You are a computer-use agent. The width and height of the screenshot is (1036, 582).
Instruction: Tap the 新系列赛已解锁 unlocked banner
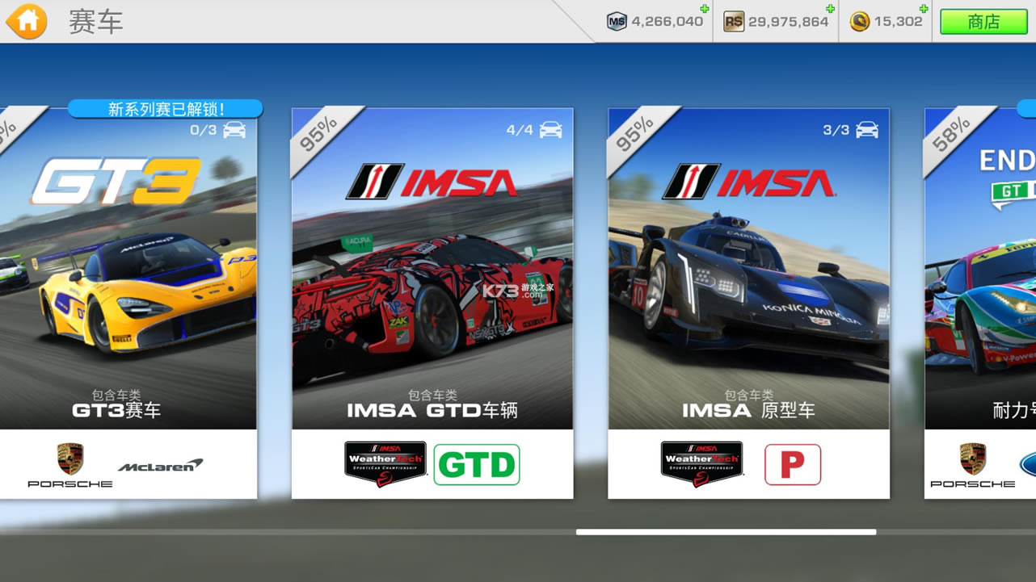pyautogui.click(x=165, y=107)
